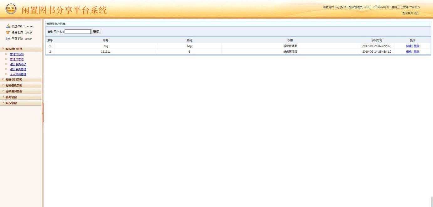Expand the 图书借阅管理 menu section
Screen dimensions: 433x207
point(21,91)
